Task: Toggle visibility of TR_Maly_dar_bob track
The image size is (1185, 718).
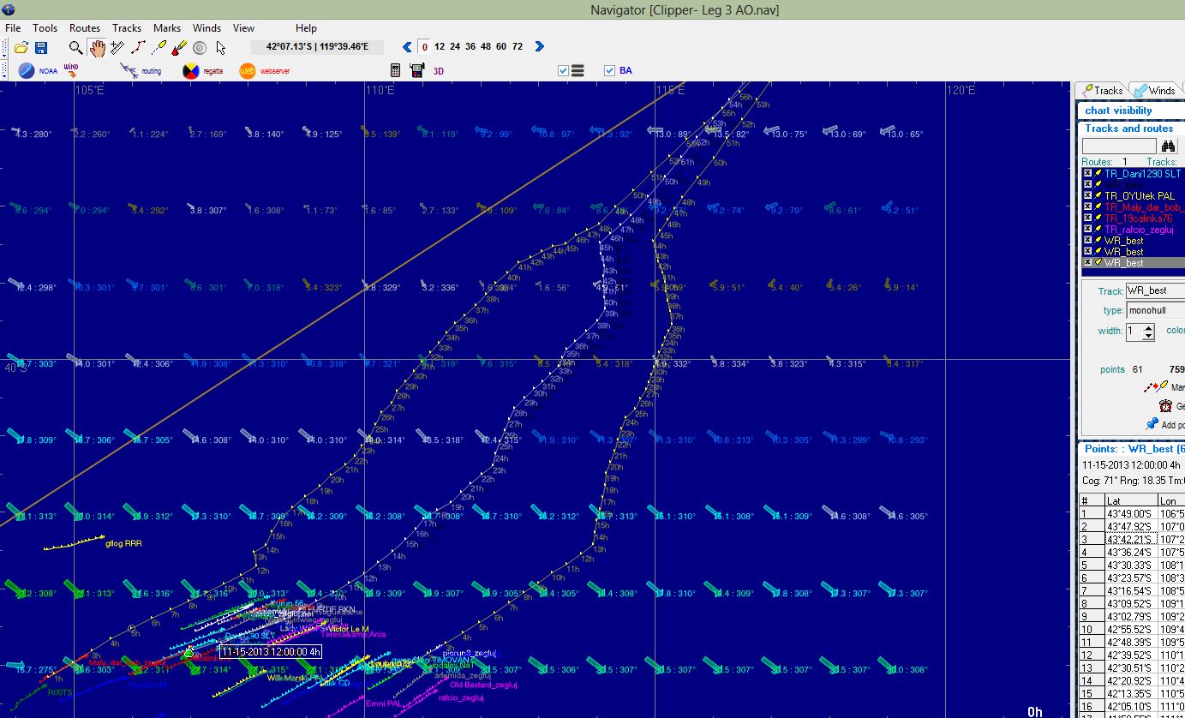Action: click(1087, 206)
